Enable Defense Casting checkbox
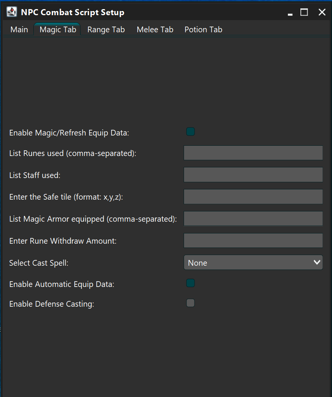 [190, 303]
